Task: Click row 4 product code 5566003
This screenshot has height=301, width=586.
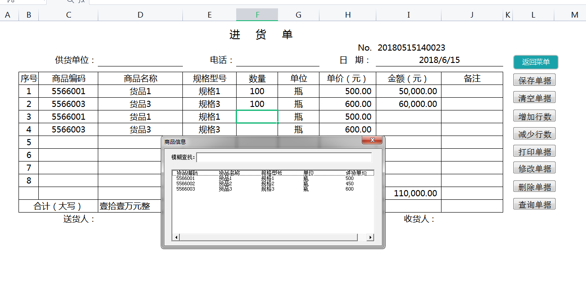Action: tap(69, 129)
